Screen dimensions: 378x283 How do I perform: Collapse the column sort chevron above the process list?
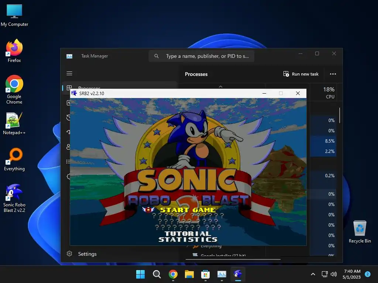click(221, 86)
